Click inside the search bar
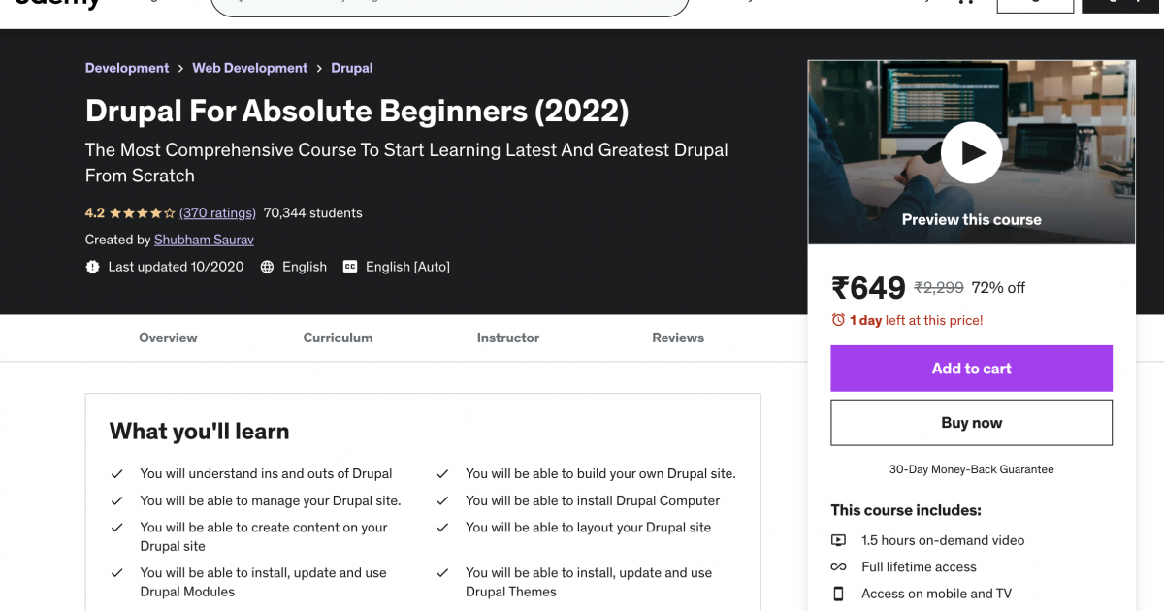The image size is (1164, 611). click(x=449, y=7)
